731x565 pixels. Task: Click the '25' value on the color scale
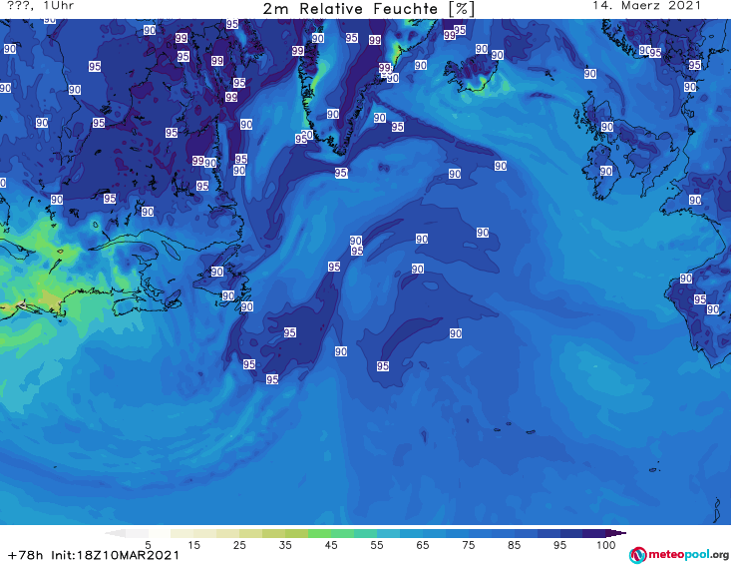pyautogui.click(x=239, y=545)
